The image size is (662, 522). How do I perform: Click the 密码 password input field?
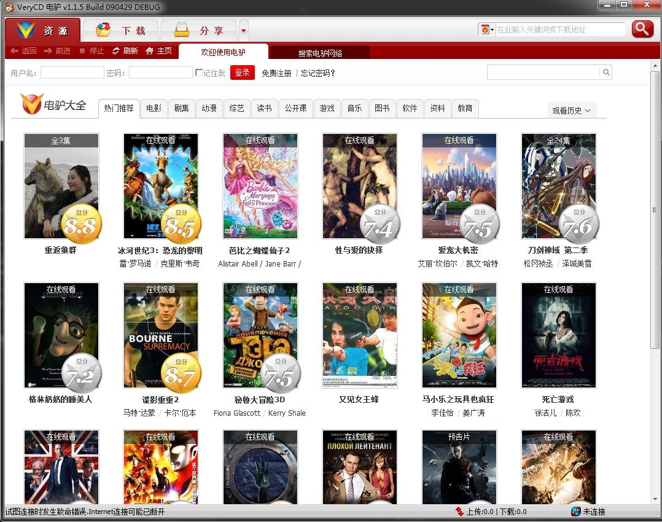point(161,72)
